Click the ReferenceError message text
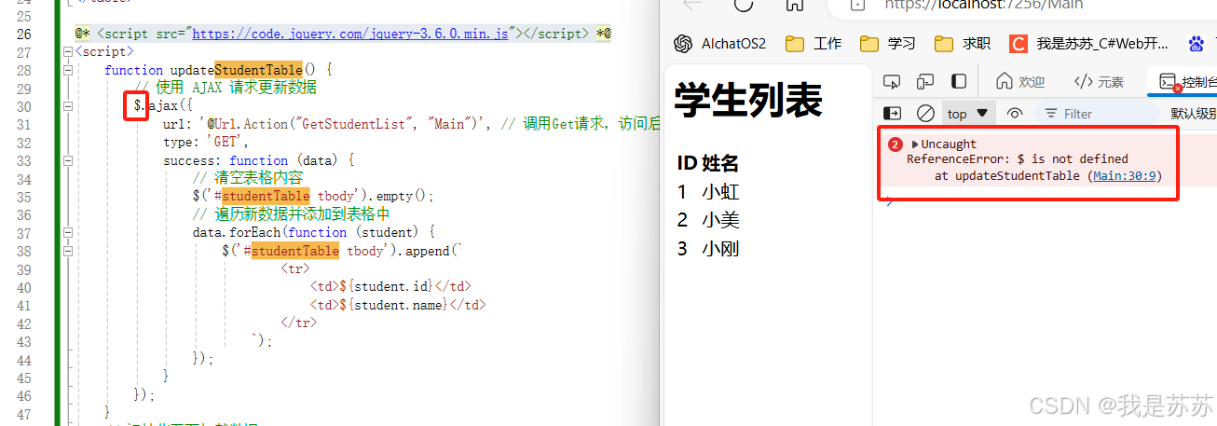 click(x=1018, y=159)
